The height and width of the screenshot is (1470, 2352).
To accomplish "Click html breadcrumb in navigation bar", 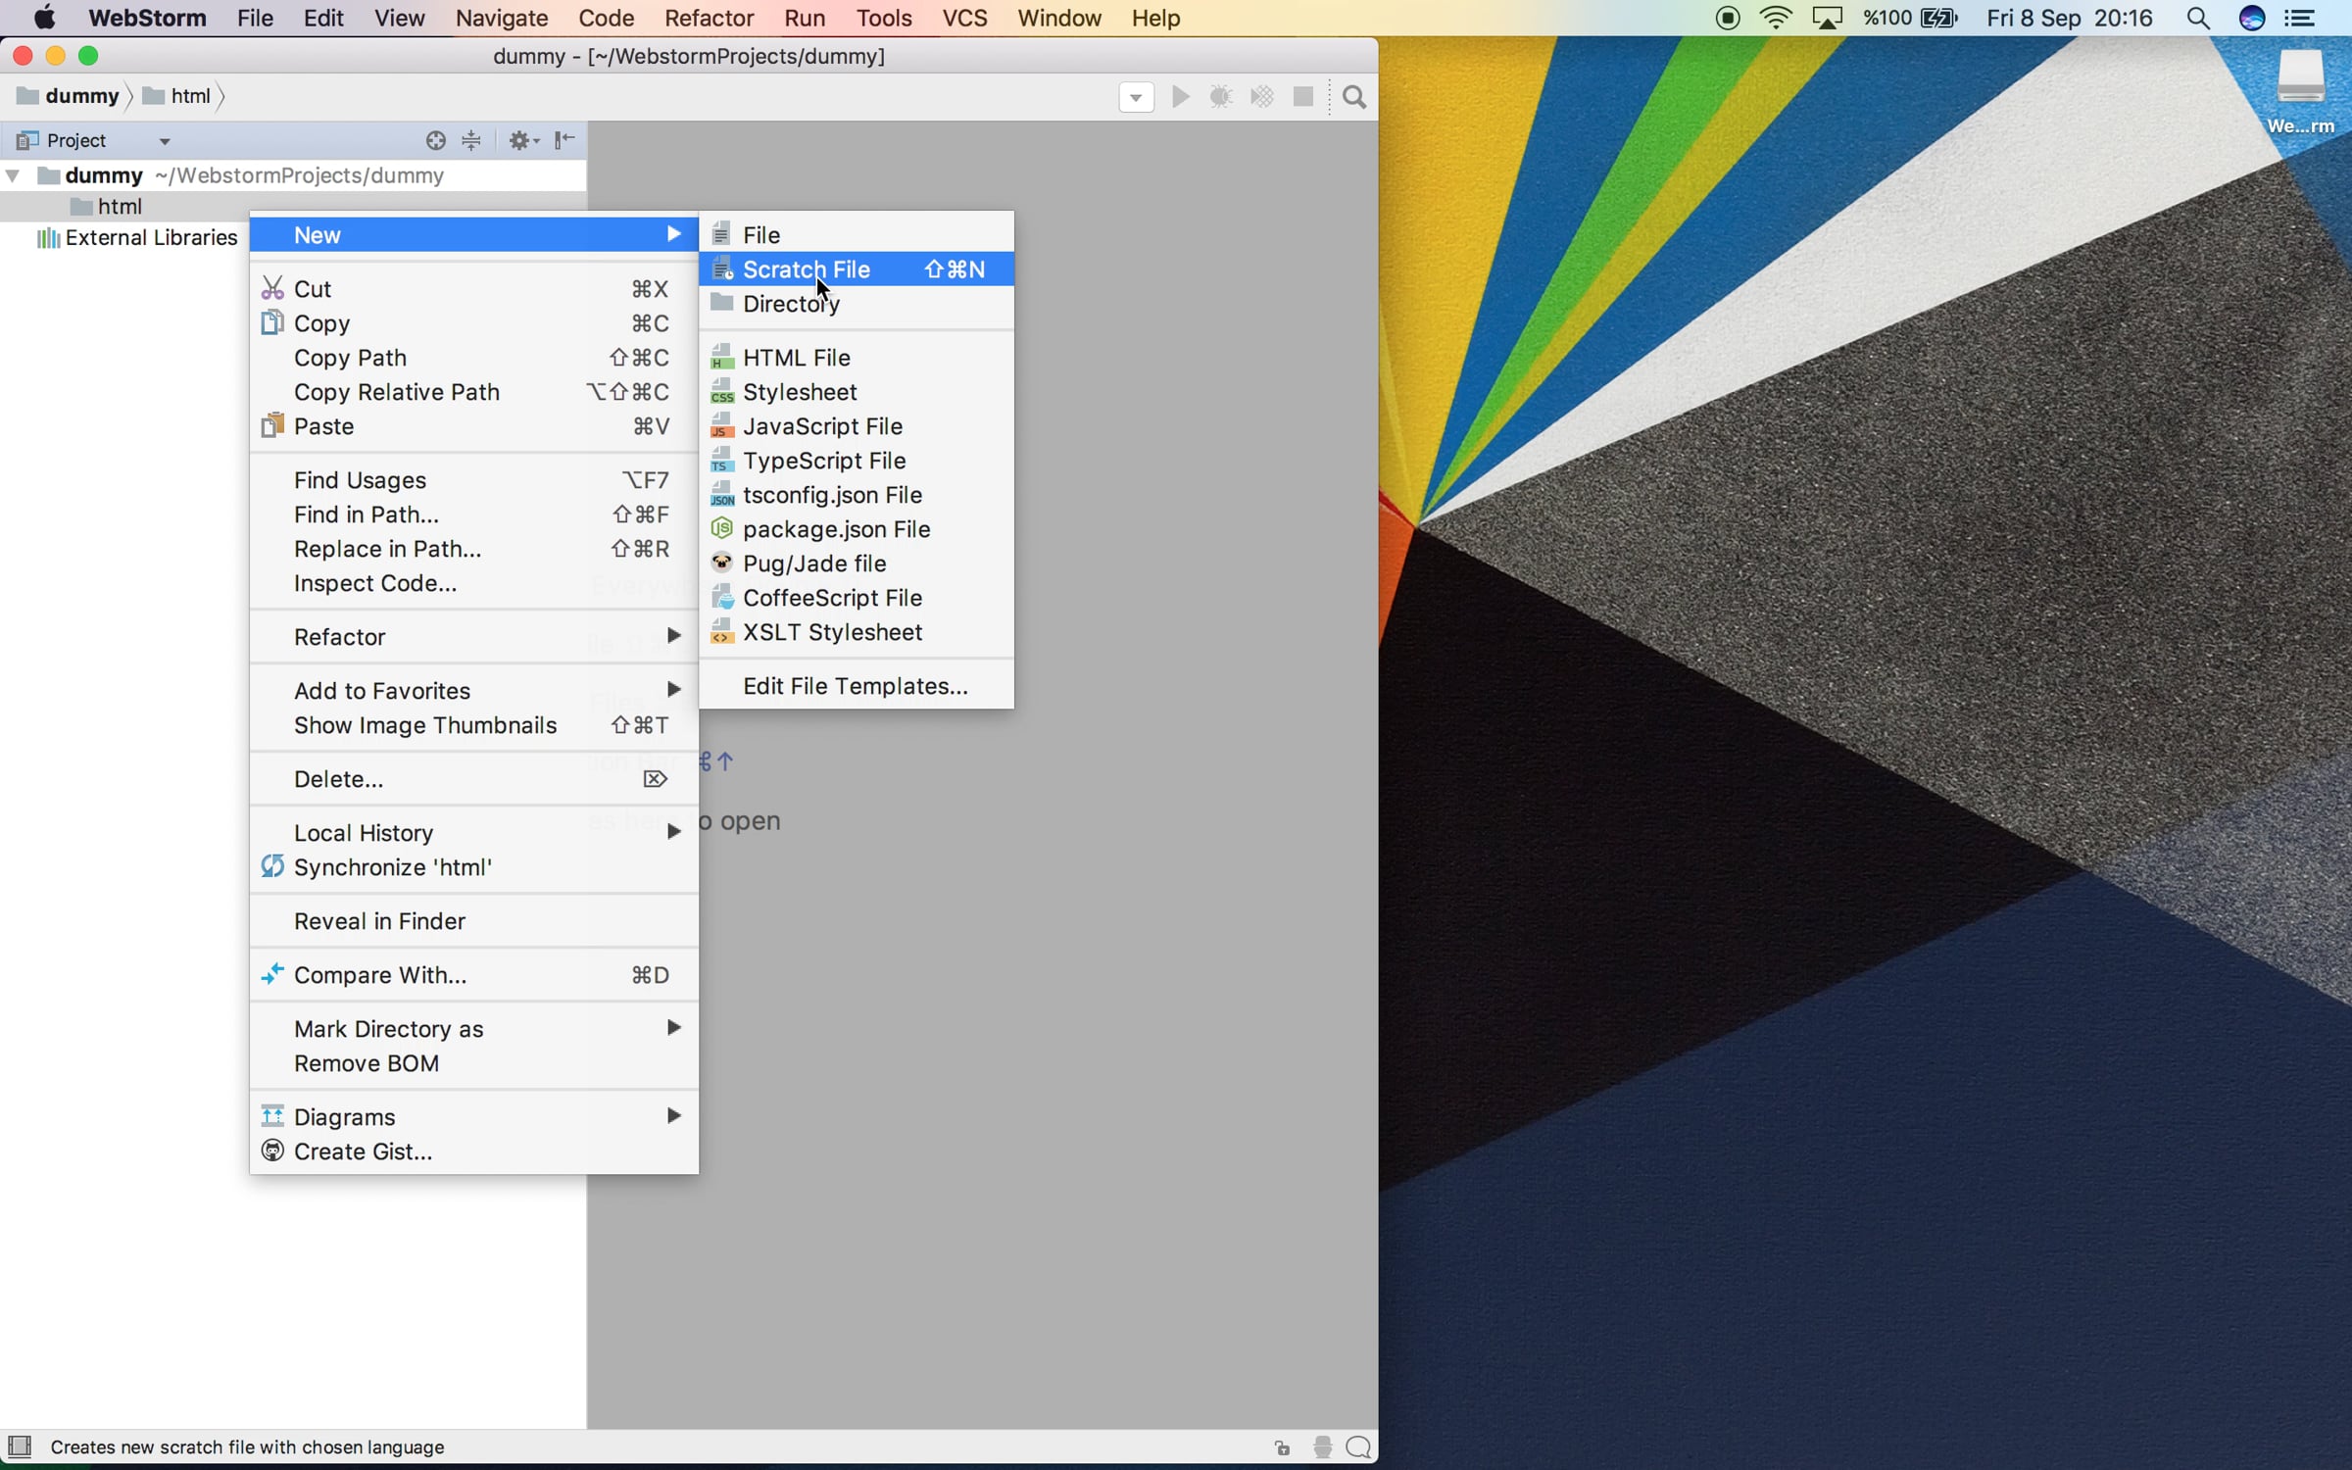I will [177, 96].
